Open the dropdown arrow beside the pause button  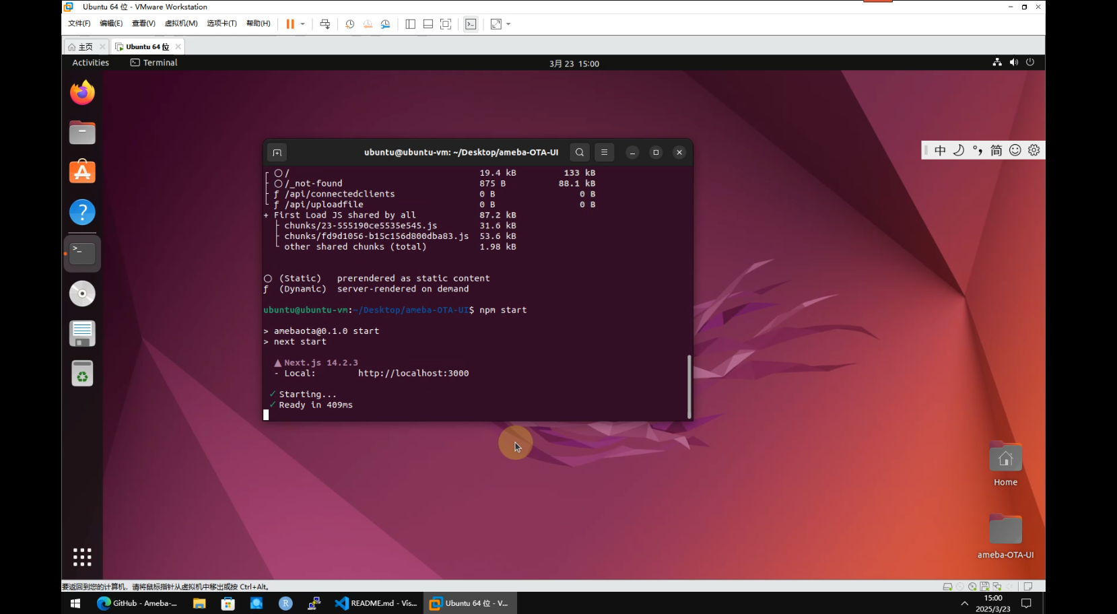pyautogui.click(x=303, y=24)
